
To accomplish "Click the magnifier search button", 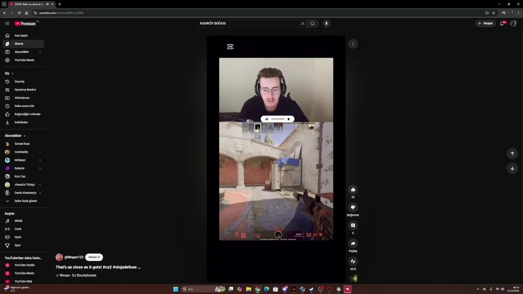I will [313, 23].
